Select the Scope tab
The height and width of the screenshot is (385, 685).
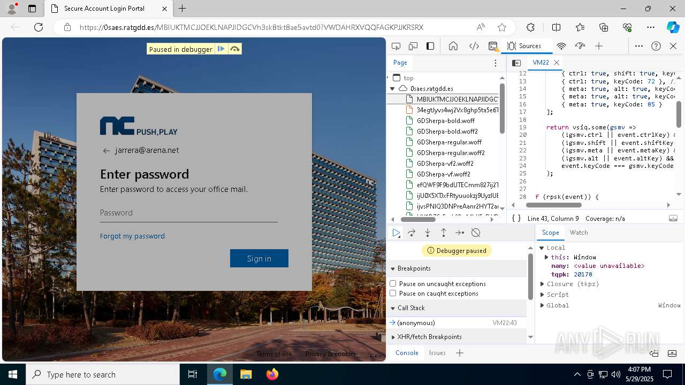click(550, 233)
